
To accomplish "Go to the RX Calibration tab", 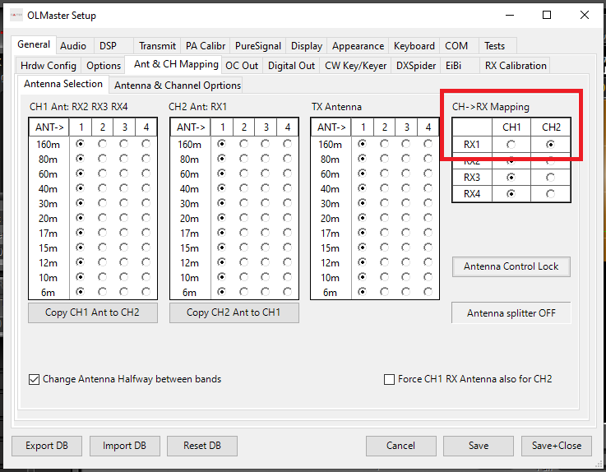I will coord(515,65).
